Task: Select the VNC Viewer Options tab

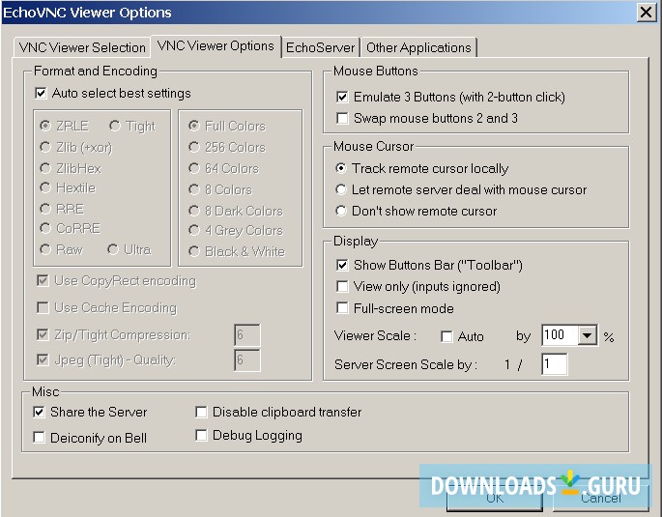Action: [216, 45]
